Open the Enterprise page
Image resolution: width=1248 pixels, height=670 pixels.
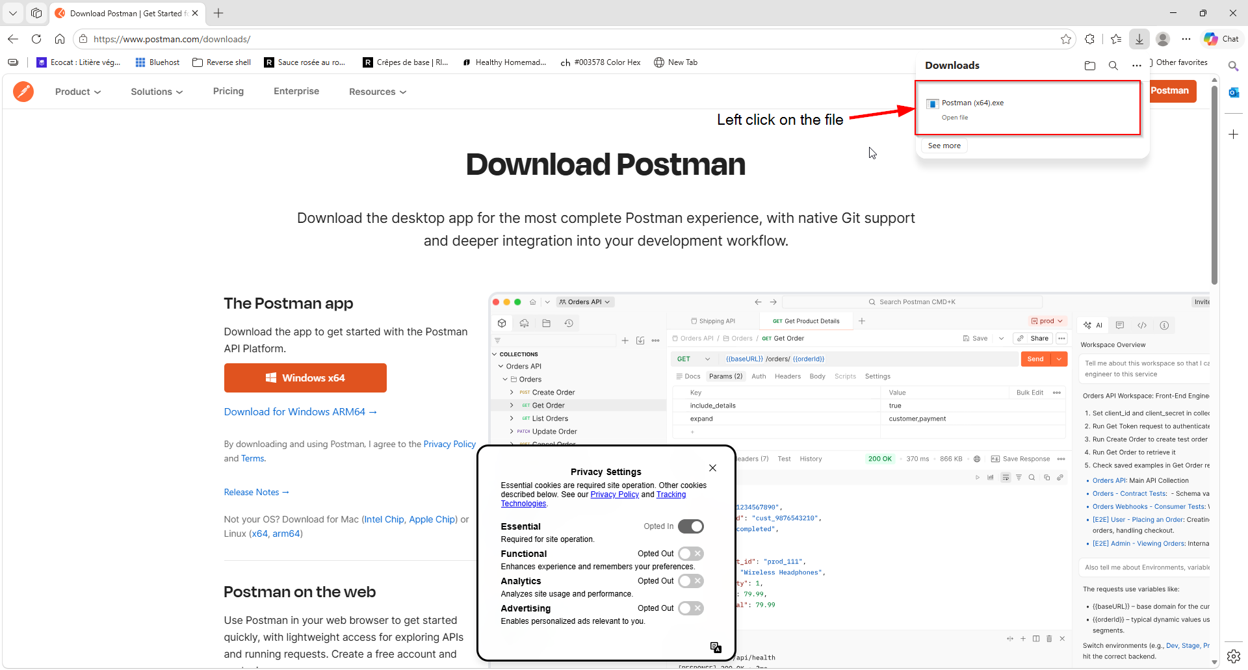[296, 91]
